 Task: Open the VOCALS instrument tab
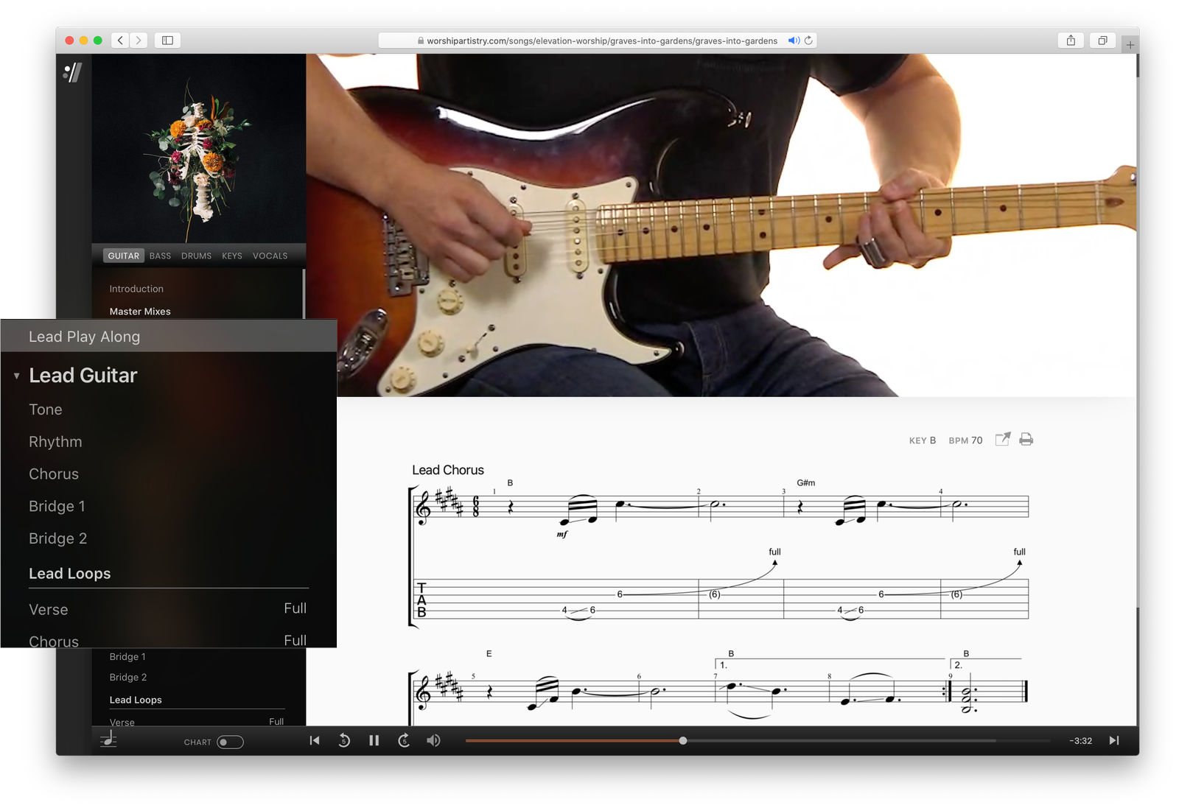tap(270, 256)
